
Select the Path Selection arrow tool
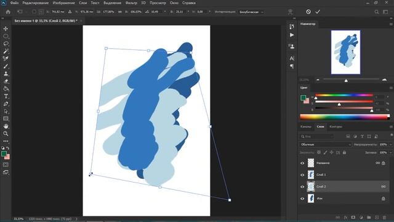tap(6, 111)
